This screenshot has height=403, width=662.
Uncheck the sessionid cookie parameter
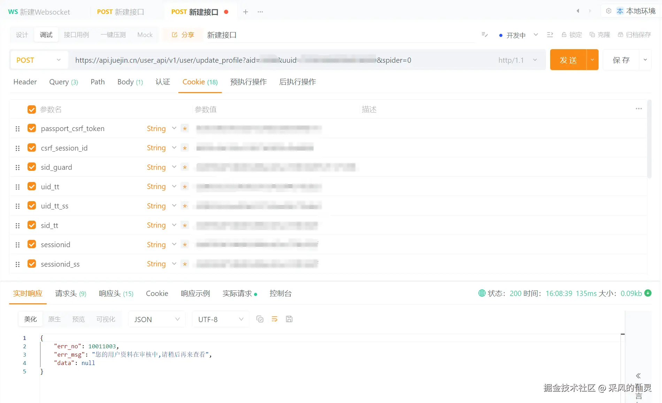(x=31, y=244)
